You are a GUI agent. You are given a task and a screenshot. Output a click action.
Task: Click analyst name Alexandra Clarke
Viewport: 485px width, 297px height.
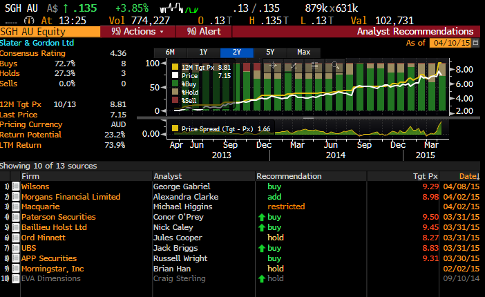(186, 197)
